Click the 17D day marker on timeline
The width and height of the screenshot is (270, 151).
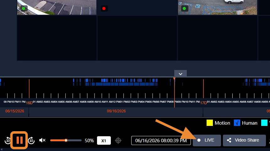coord(203,103)
